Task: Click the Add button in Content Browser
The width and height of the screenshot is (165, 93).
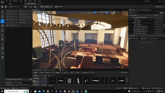Action: click(35, 73)
